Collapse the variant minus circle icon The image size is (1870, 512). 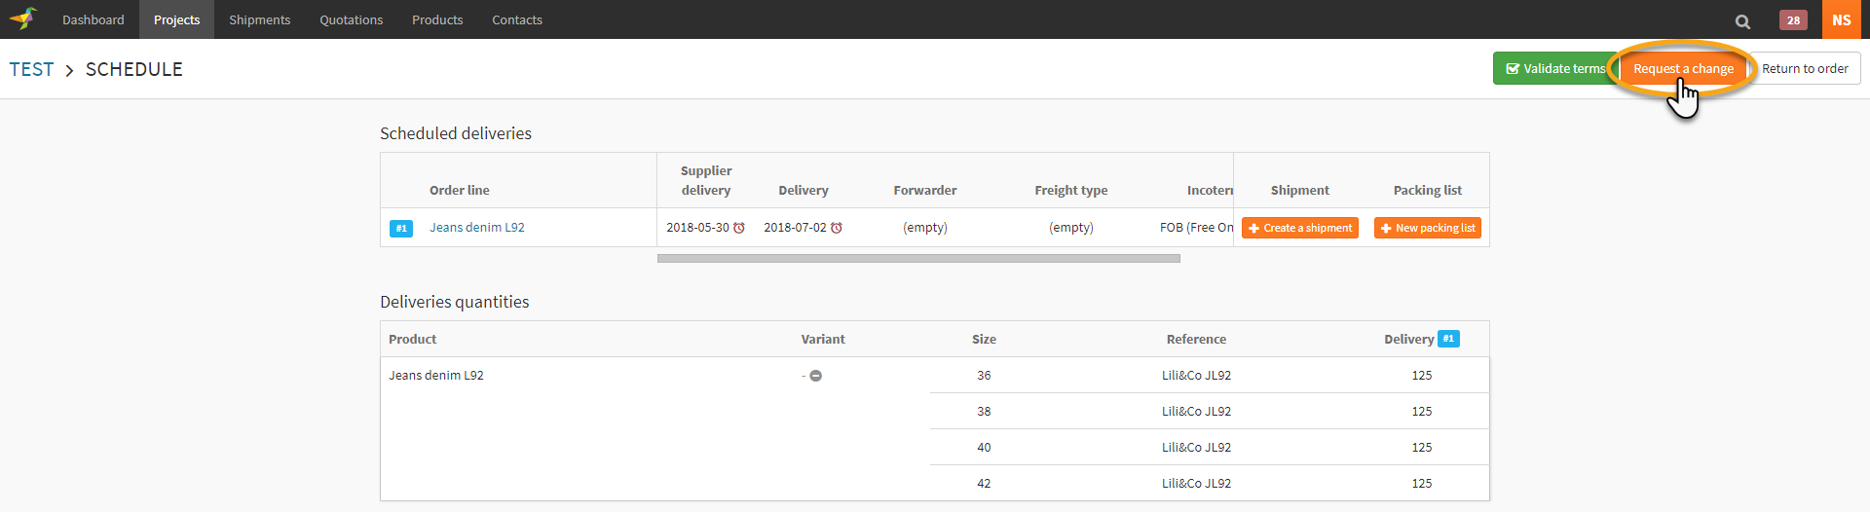click(816, 376)
